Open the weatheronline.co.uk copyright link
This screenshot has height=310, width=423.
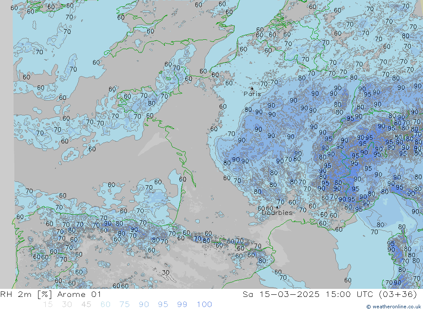tap(394, 307)
